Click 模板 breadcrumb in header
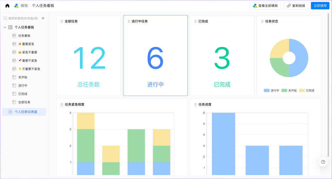The image size is (332, 179). pos(24,6)
